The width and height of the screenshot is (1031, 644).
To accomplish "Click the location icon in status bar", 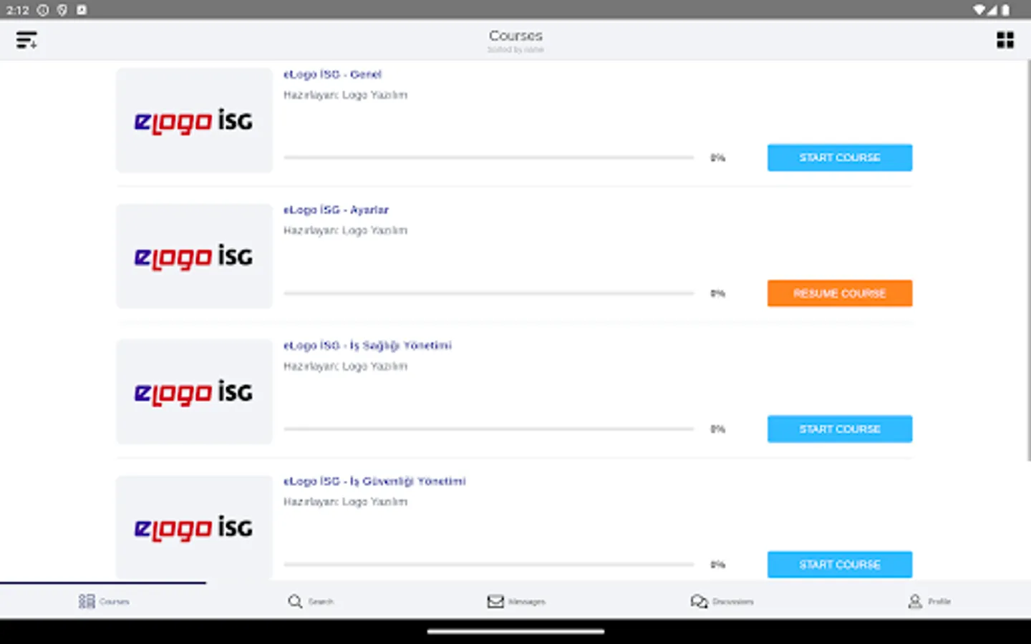I will pos(62,10).
